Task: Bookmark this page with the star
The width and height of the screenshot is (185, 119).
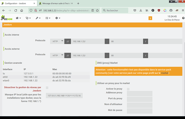Action: pyautogui.click(x=97, y=10)
